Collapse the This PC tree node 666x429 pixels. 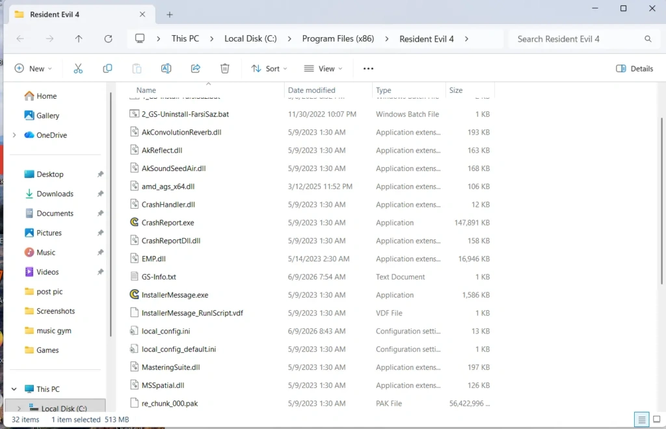pyautogui.click(x=14, y=389)
